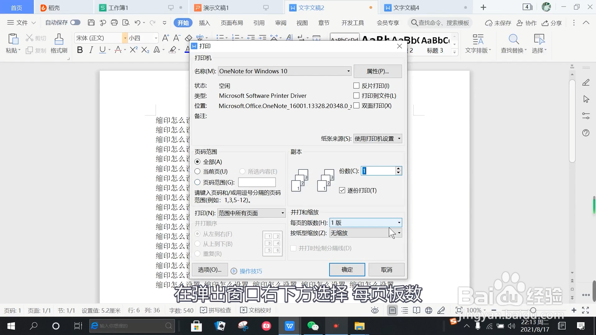
Task: Click the Paste clipboard icon
Action: tap(13, 39)
